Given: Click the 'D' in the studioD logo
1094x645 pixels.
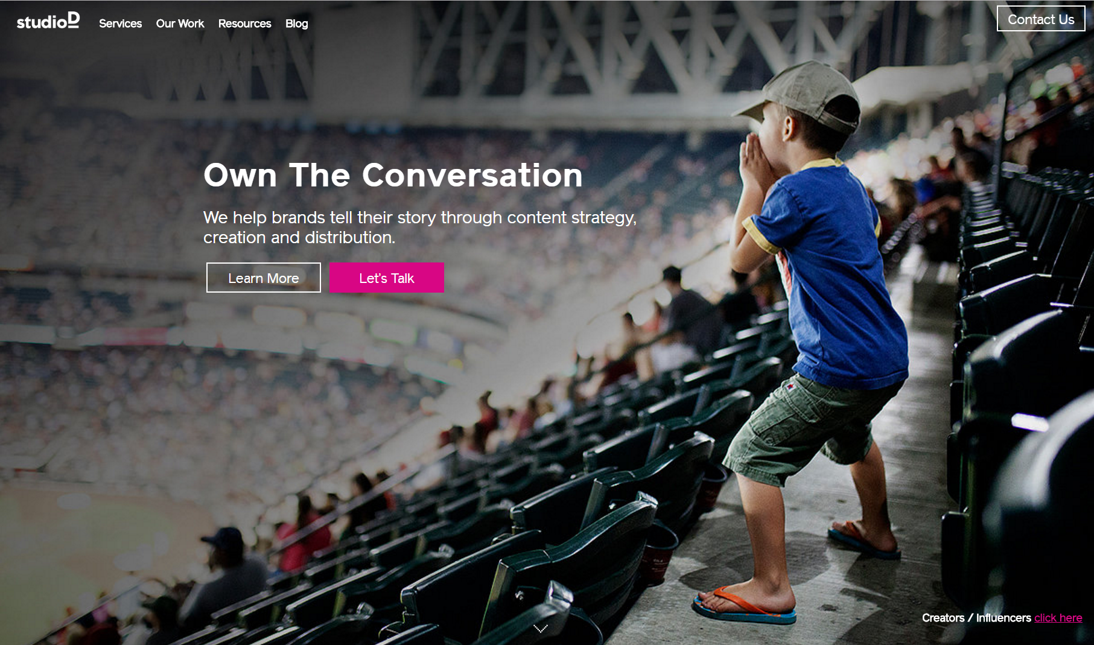Looking at the screenshot, I should [73, 19].
